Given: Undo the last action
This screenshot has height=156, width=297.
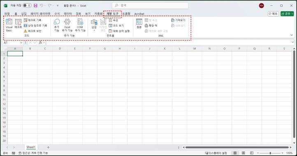Looking at the screenshot, I should (x=42, y=5).
